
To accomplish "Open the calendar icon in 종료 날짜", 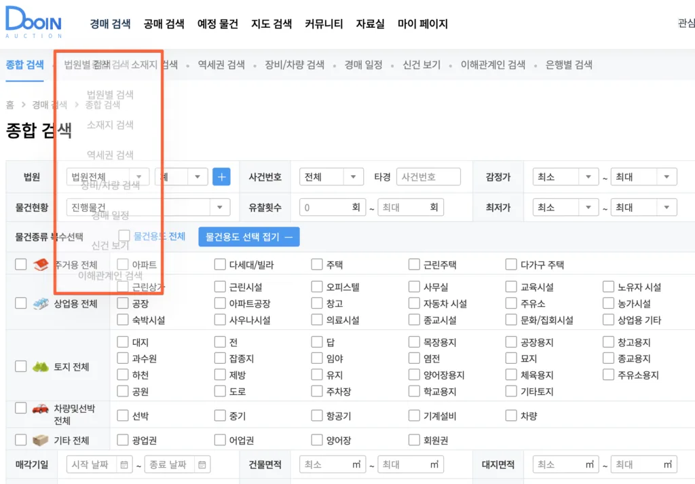I will pyautogui.click(x=202, y=464).
